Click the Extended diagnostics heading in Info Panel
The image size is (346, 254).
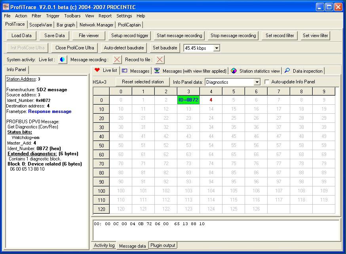[32, 154]
